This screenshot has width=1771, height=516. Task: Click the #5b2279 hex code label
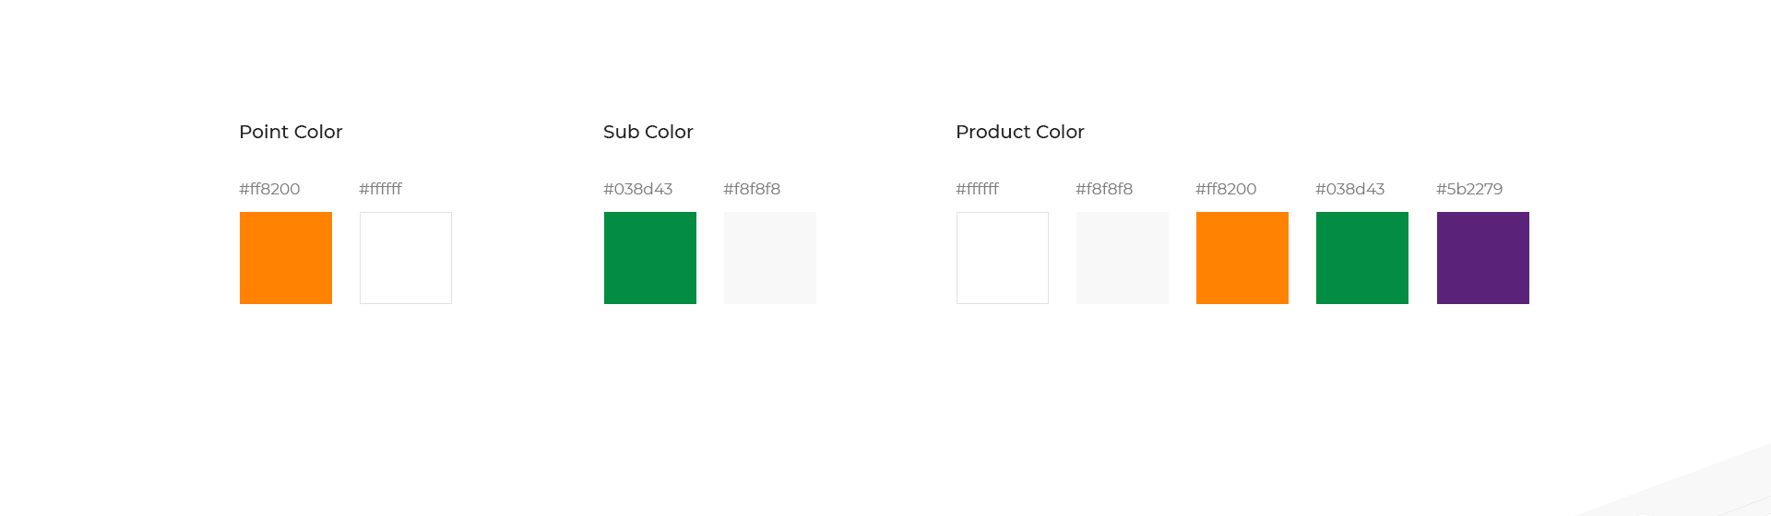(1469, 189)
